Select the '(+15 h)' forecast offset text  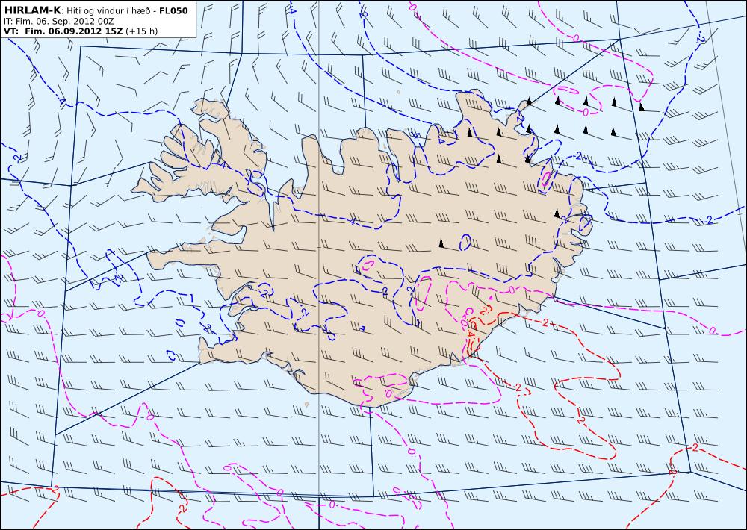point(141,31)
